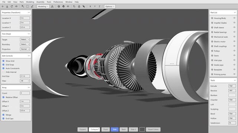Click the X axis constraint button
The image size is (238, 133).
[x=90, y=7]
